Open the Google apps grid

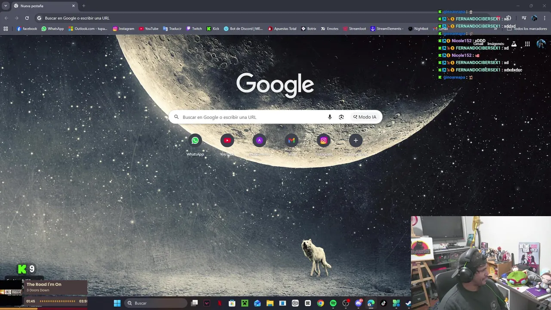pos(527,44)
